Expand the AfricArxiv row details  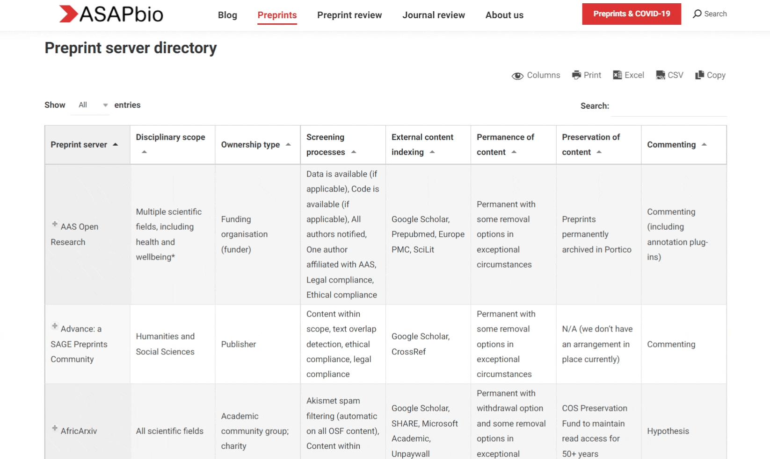(x=54, y=428)
